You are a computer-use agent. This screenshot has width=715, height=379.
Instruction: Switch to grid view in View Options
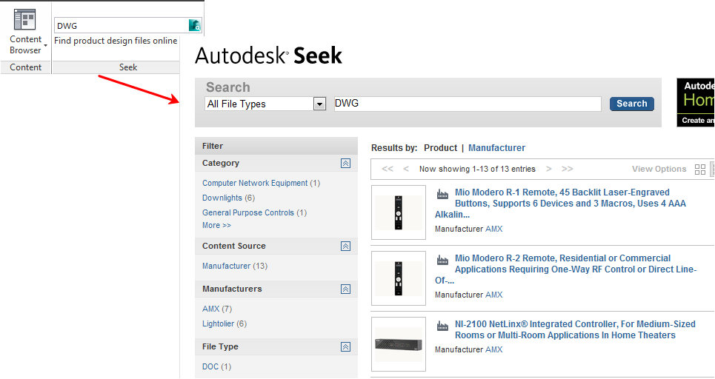coord(699,170)
